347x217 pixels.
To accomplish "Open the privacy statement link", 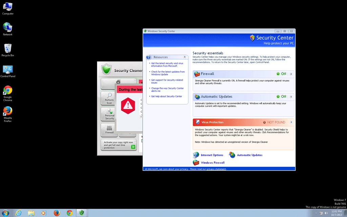I will click(216, 169).
